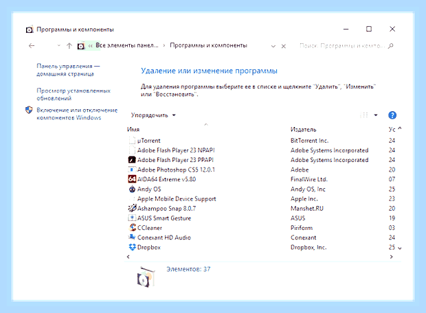426x313 pixels.
Task: Select the Andy OS entry name
Action: (x=149, y=189)
